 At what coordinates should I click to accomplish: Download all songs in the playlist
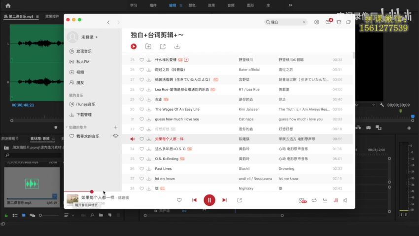(x=177, y=46)
